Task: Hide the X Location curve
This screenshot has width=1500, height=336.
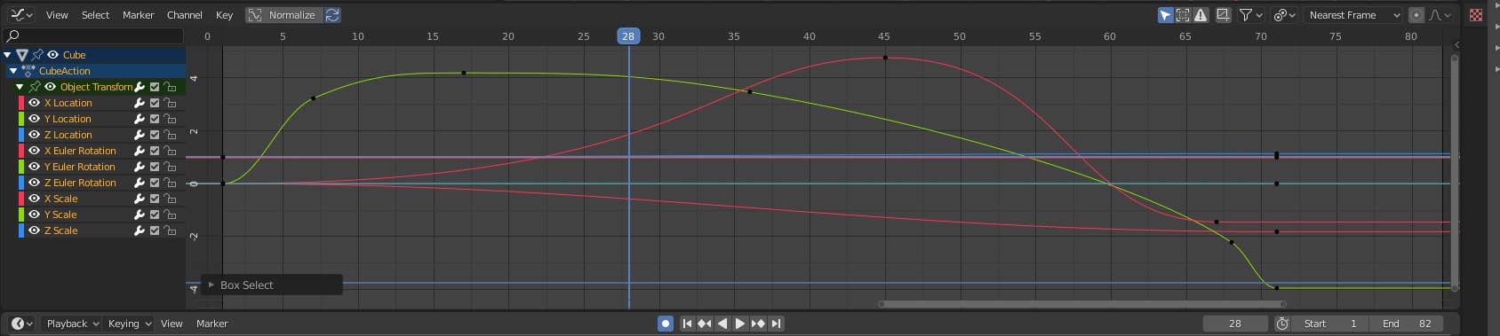Action: pos(35,103)
